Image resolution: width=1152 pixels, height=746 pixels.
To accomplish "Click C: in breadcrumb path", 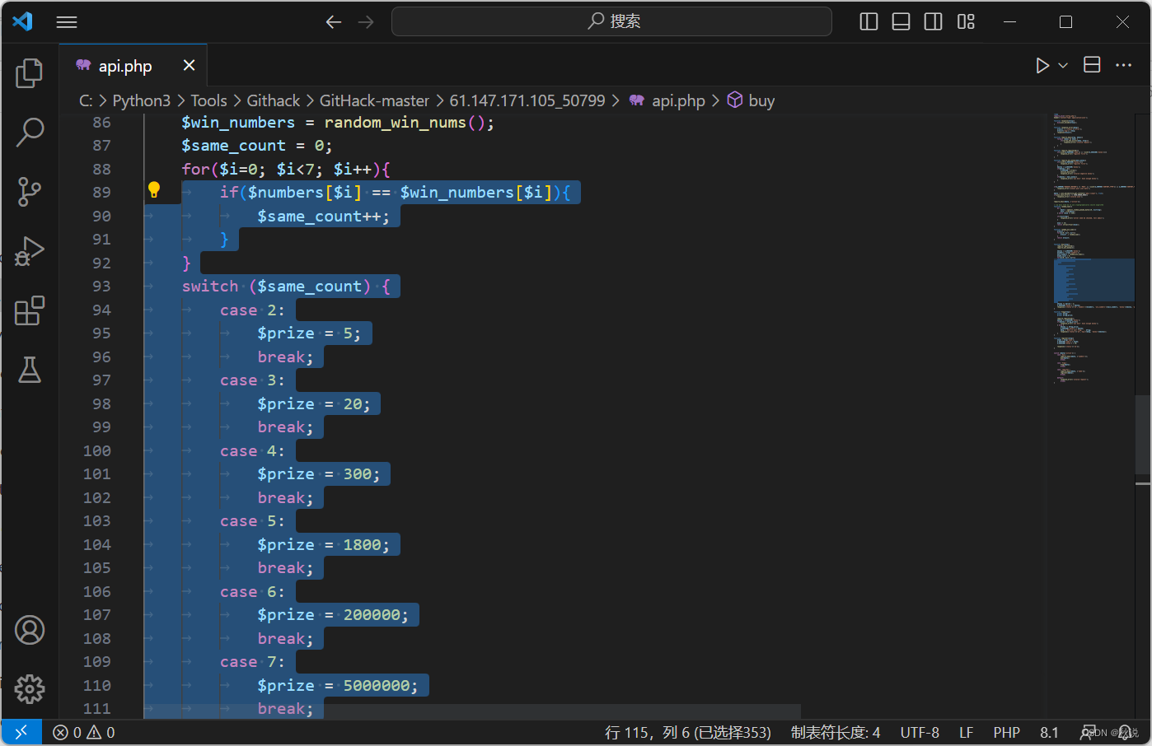I will click(86, 100).
